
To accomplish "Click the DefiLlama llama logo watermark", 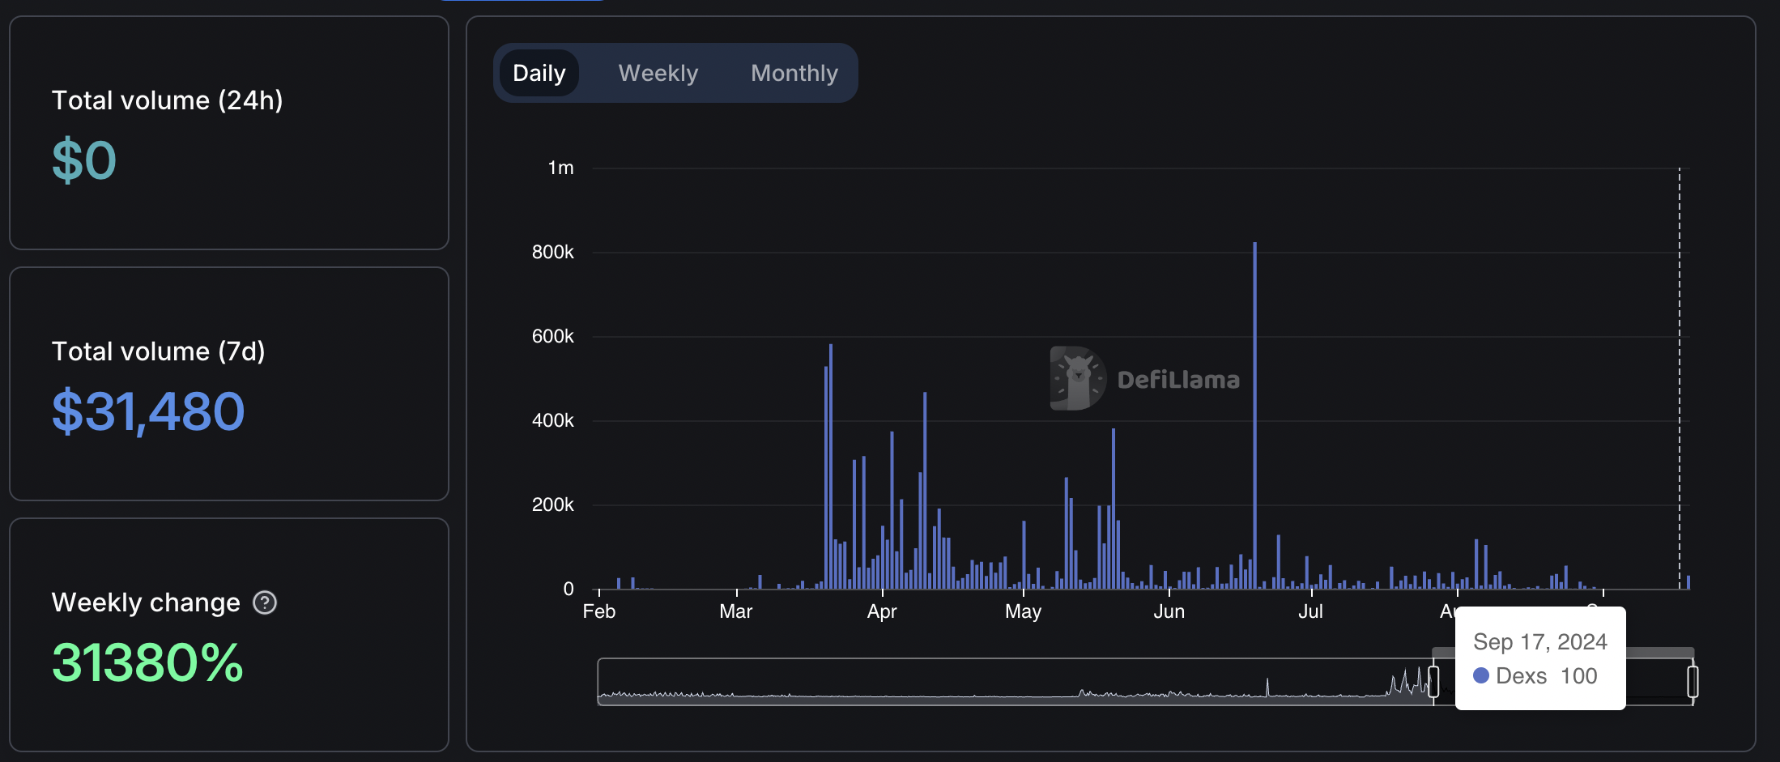I will (x=1078, y=378).
